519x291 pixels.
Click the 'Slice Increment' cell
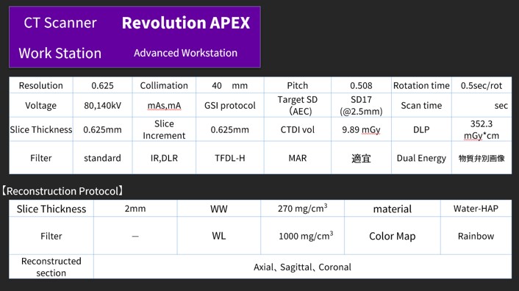164,129
